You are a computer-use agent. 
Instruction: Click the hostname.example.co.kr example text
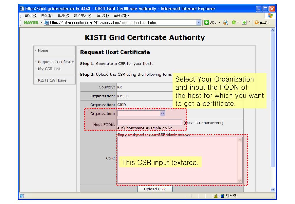(x=149, y=128)
